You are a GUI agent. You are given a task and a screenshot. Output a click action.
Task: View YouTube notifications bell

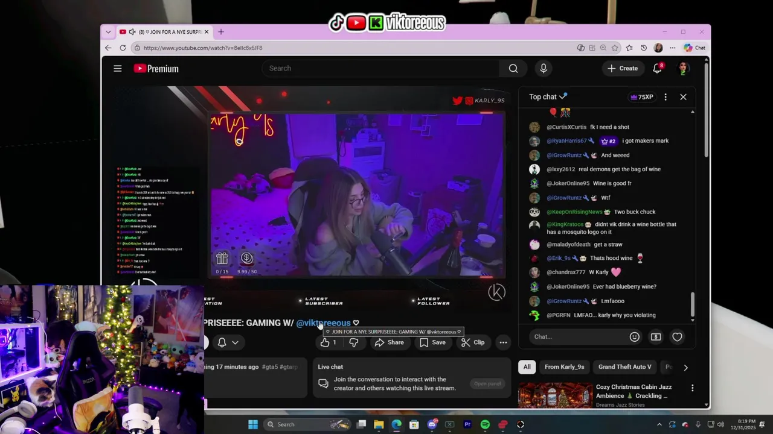658,68
